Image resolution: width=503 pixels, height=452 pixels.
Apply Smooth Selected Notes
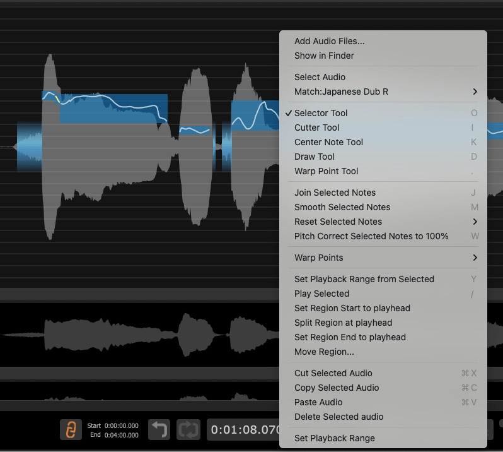point(342,207)
